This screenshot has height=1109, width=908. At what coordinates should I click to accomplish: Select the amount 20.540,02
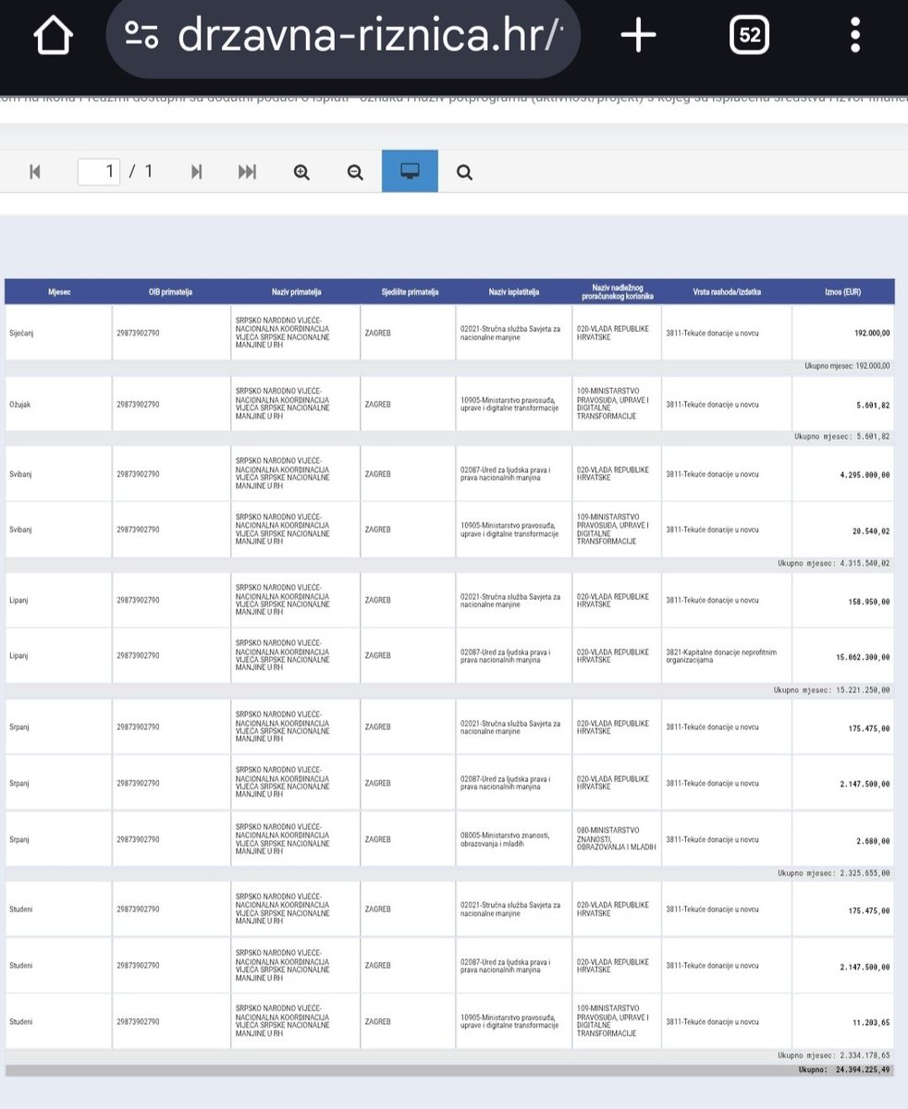873,530
